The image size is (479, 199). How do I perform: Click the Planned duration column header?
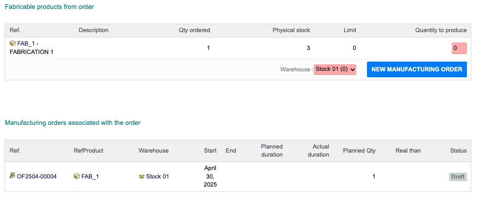pos(272,151)
